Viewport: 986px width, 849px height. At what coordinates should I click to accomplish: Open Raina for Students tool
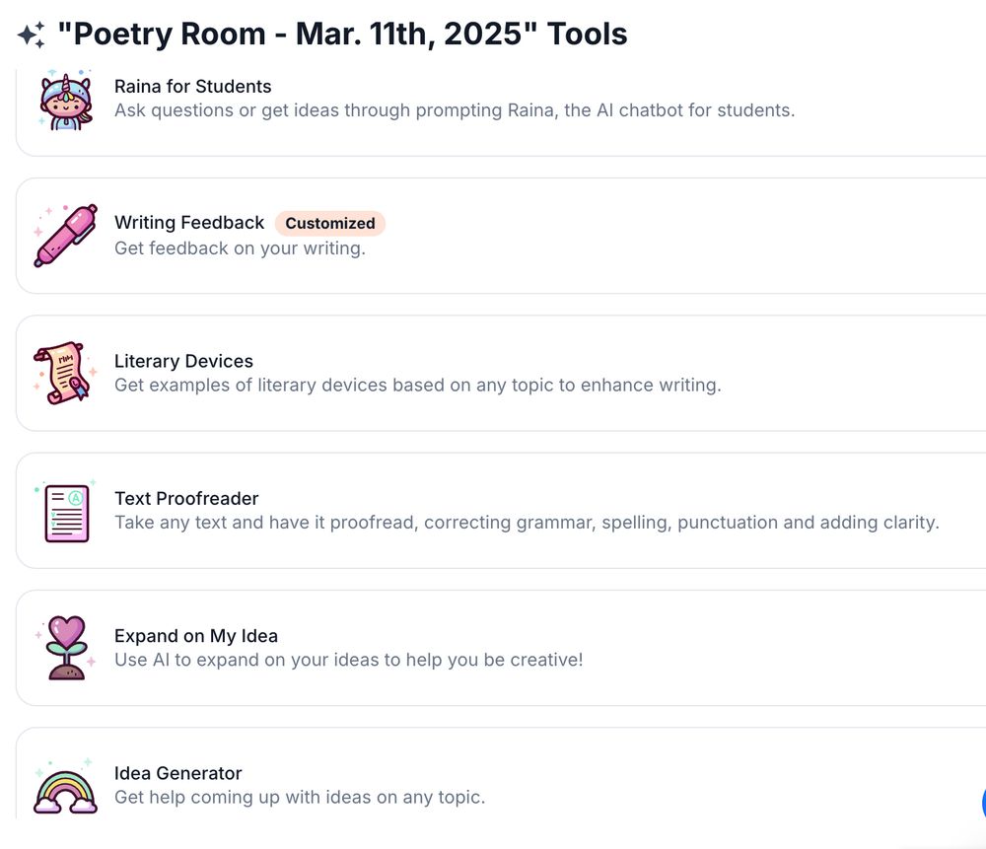[x=193, y=86]
